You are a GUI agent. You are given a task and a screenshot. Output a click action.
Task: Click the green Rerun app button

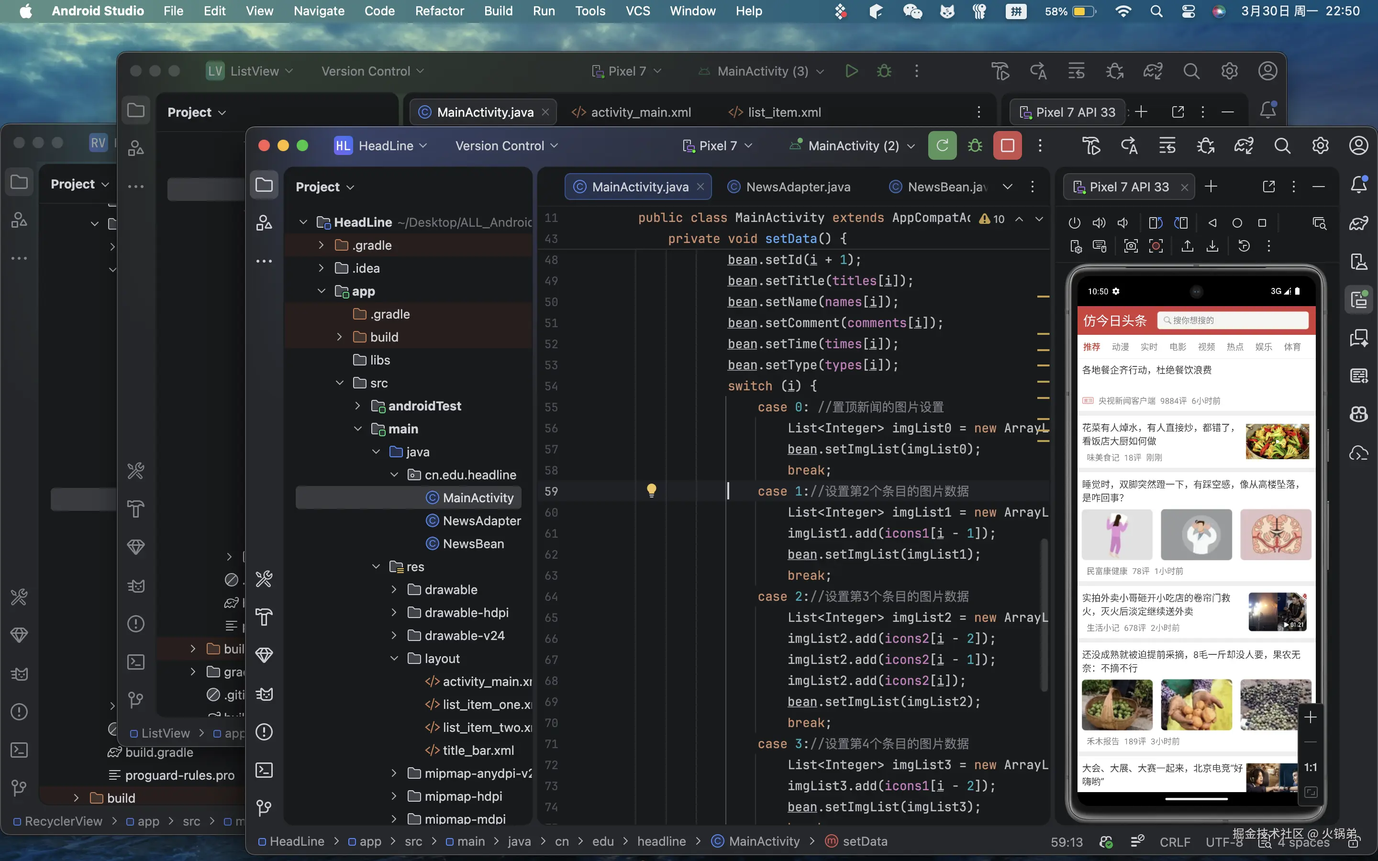tap(942, 146)
